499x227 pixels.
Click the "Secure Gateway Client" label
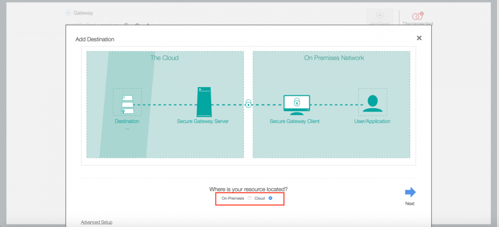295,121
